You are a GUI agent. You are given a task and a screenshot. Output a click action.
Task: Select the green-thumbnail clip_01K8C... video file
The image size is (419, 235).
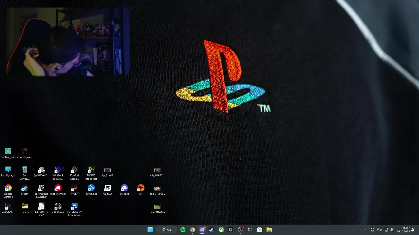[x=157, y=208]
